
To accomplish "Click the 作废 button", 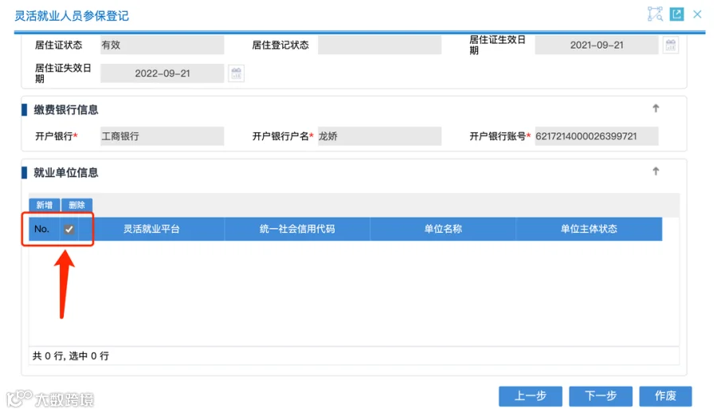I will click(x=665, y=396).
